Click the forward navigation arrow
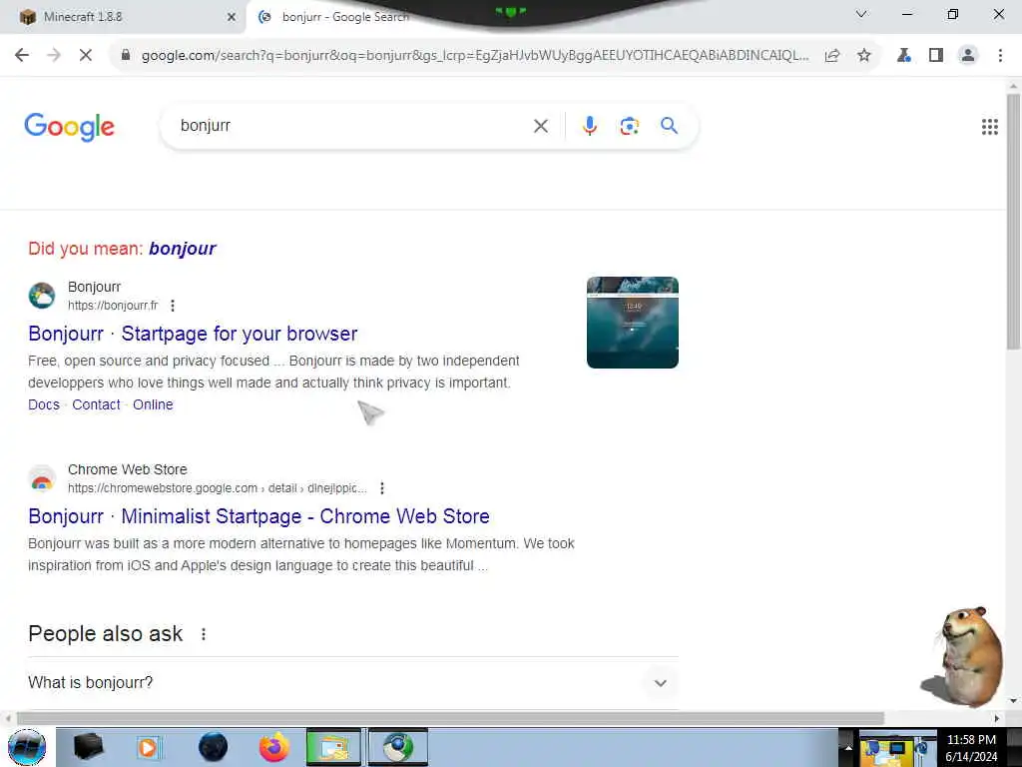This screenshot has height=767, width=1022. click(x=54, y=56)
